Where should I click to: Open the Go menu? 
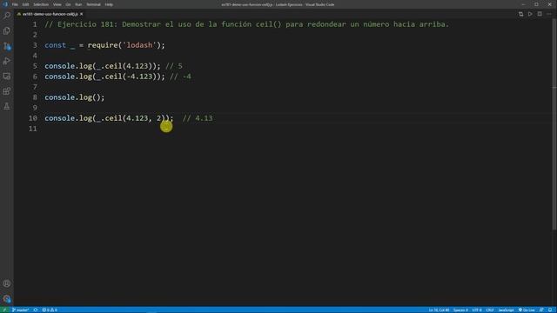(x=68, y=4)
